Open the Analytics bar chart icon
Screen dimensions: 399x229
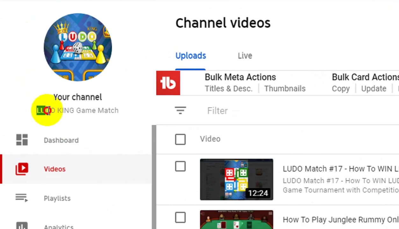click(x=22, y=226)
